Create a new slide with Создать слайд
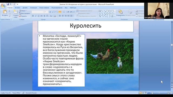This screenshot has height=97, width=173. (16, 14)
